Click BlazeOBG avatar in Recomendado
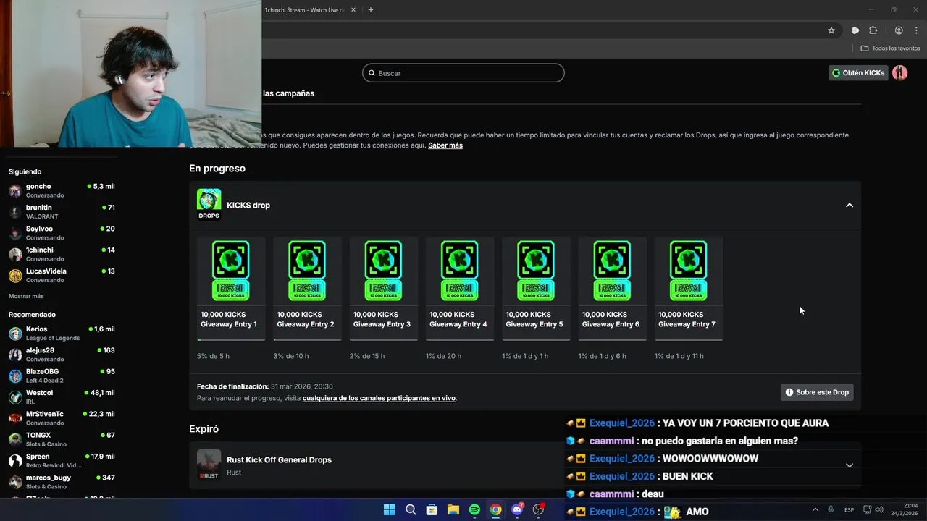 (15, 376)
